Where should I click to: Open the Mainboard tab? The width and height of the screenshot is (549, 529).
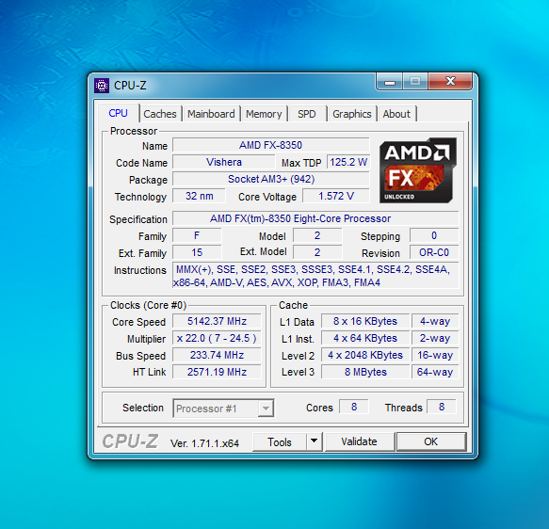coord(211,114)
